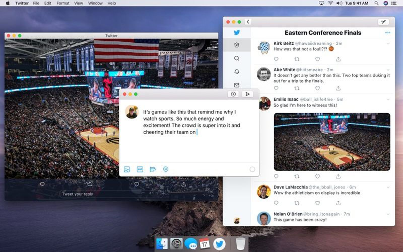Screen dimensions: 403x252
Task: Attach an image in the compose window
Action: click(127, 170)
